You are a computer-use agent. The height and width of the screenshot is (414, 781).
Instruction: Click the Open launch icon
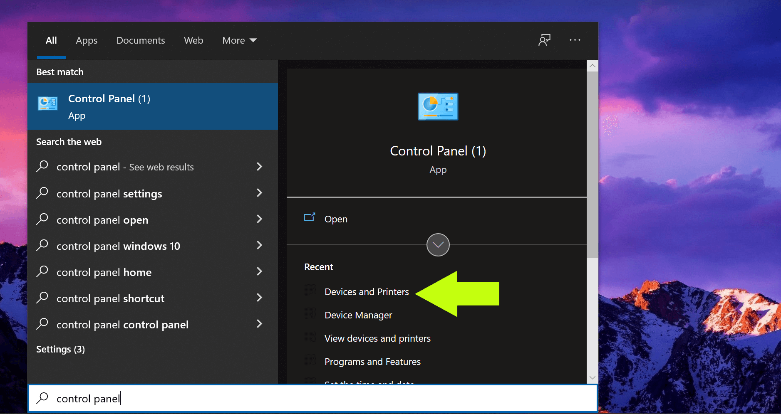tap(310, 217)
